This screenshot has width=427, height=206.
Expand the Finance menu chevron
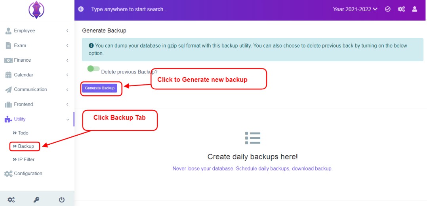coord(67,60)
